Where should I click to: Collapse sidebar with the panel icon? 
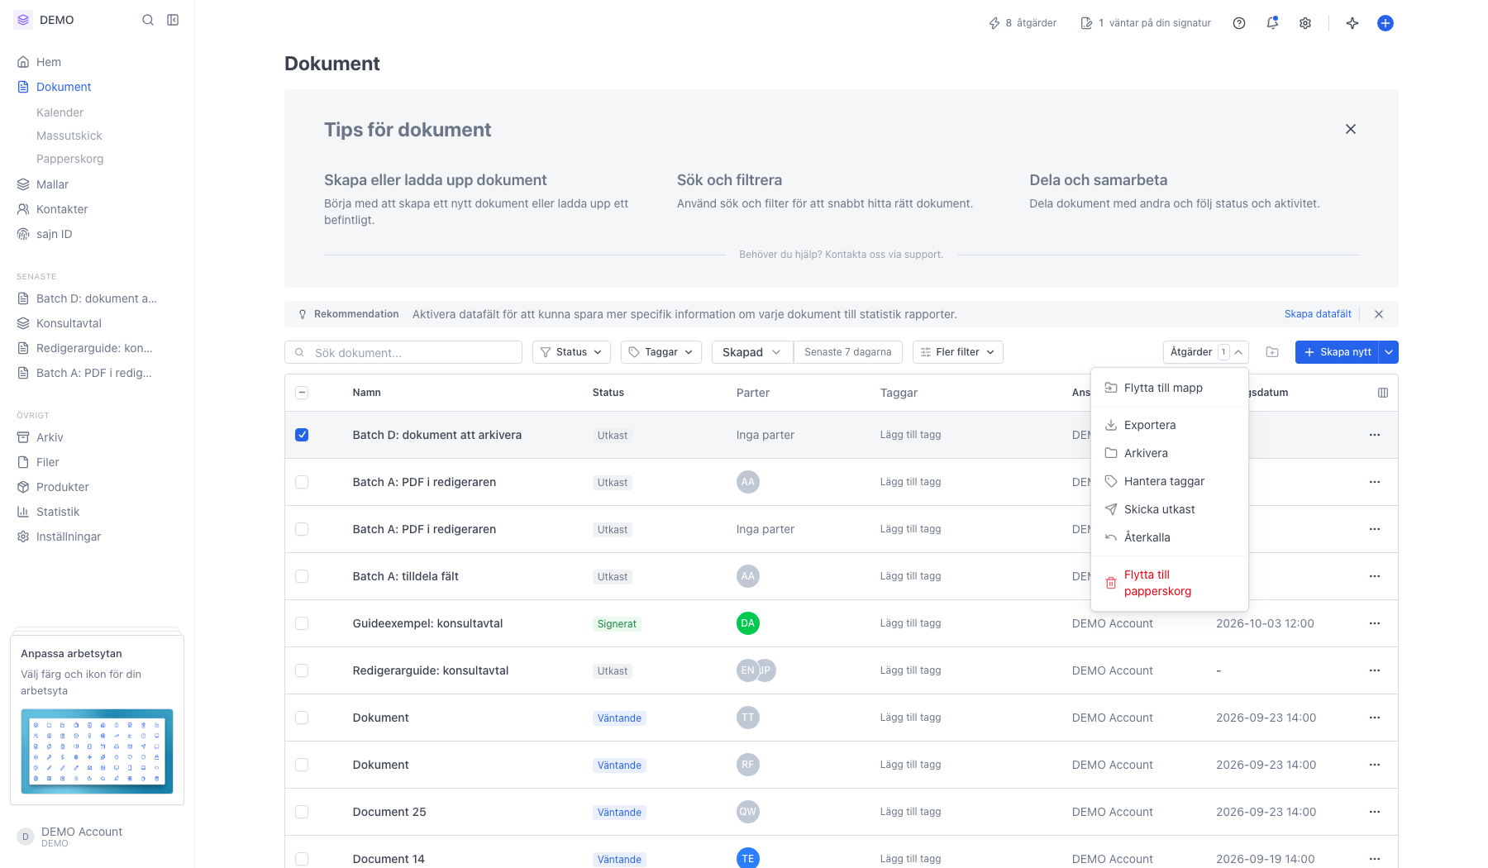[173, 20]
